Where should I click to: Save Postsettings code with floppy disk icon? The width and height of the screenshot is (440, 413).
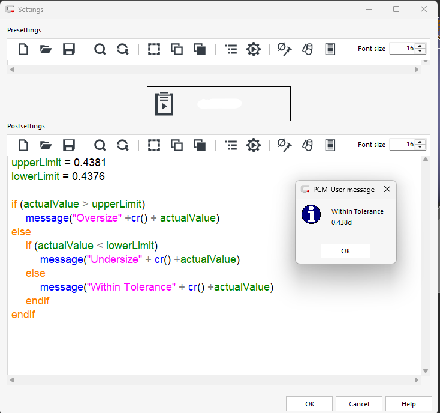[69, 145]
